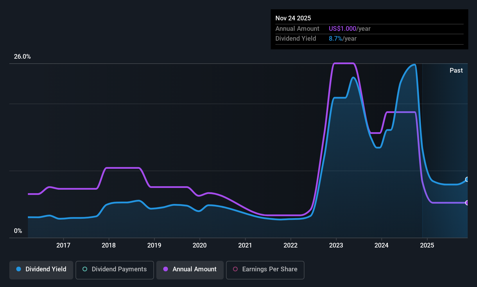
Task: Click the 0% y-axis label
Action: [18, 231]
